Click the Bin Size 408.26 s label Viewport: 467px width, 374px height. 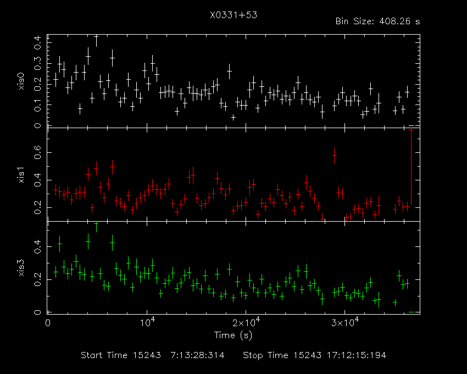[377, 21]
